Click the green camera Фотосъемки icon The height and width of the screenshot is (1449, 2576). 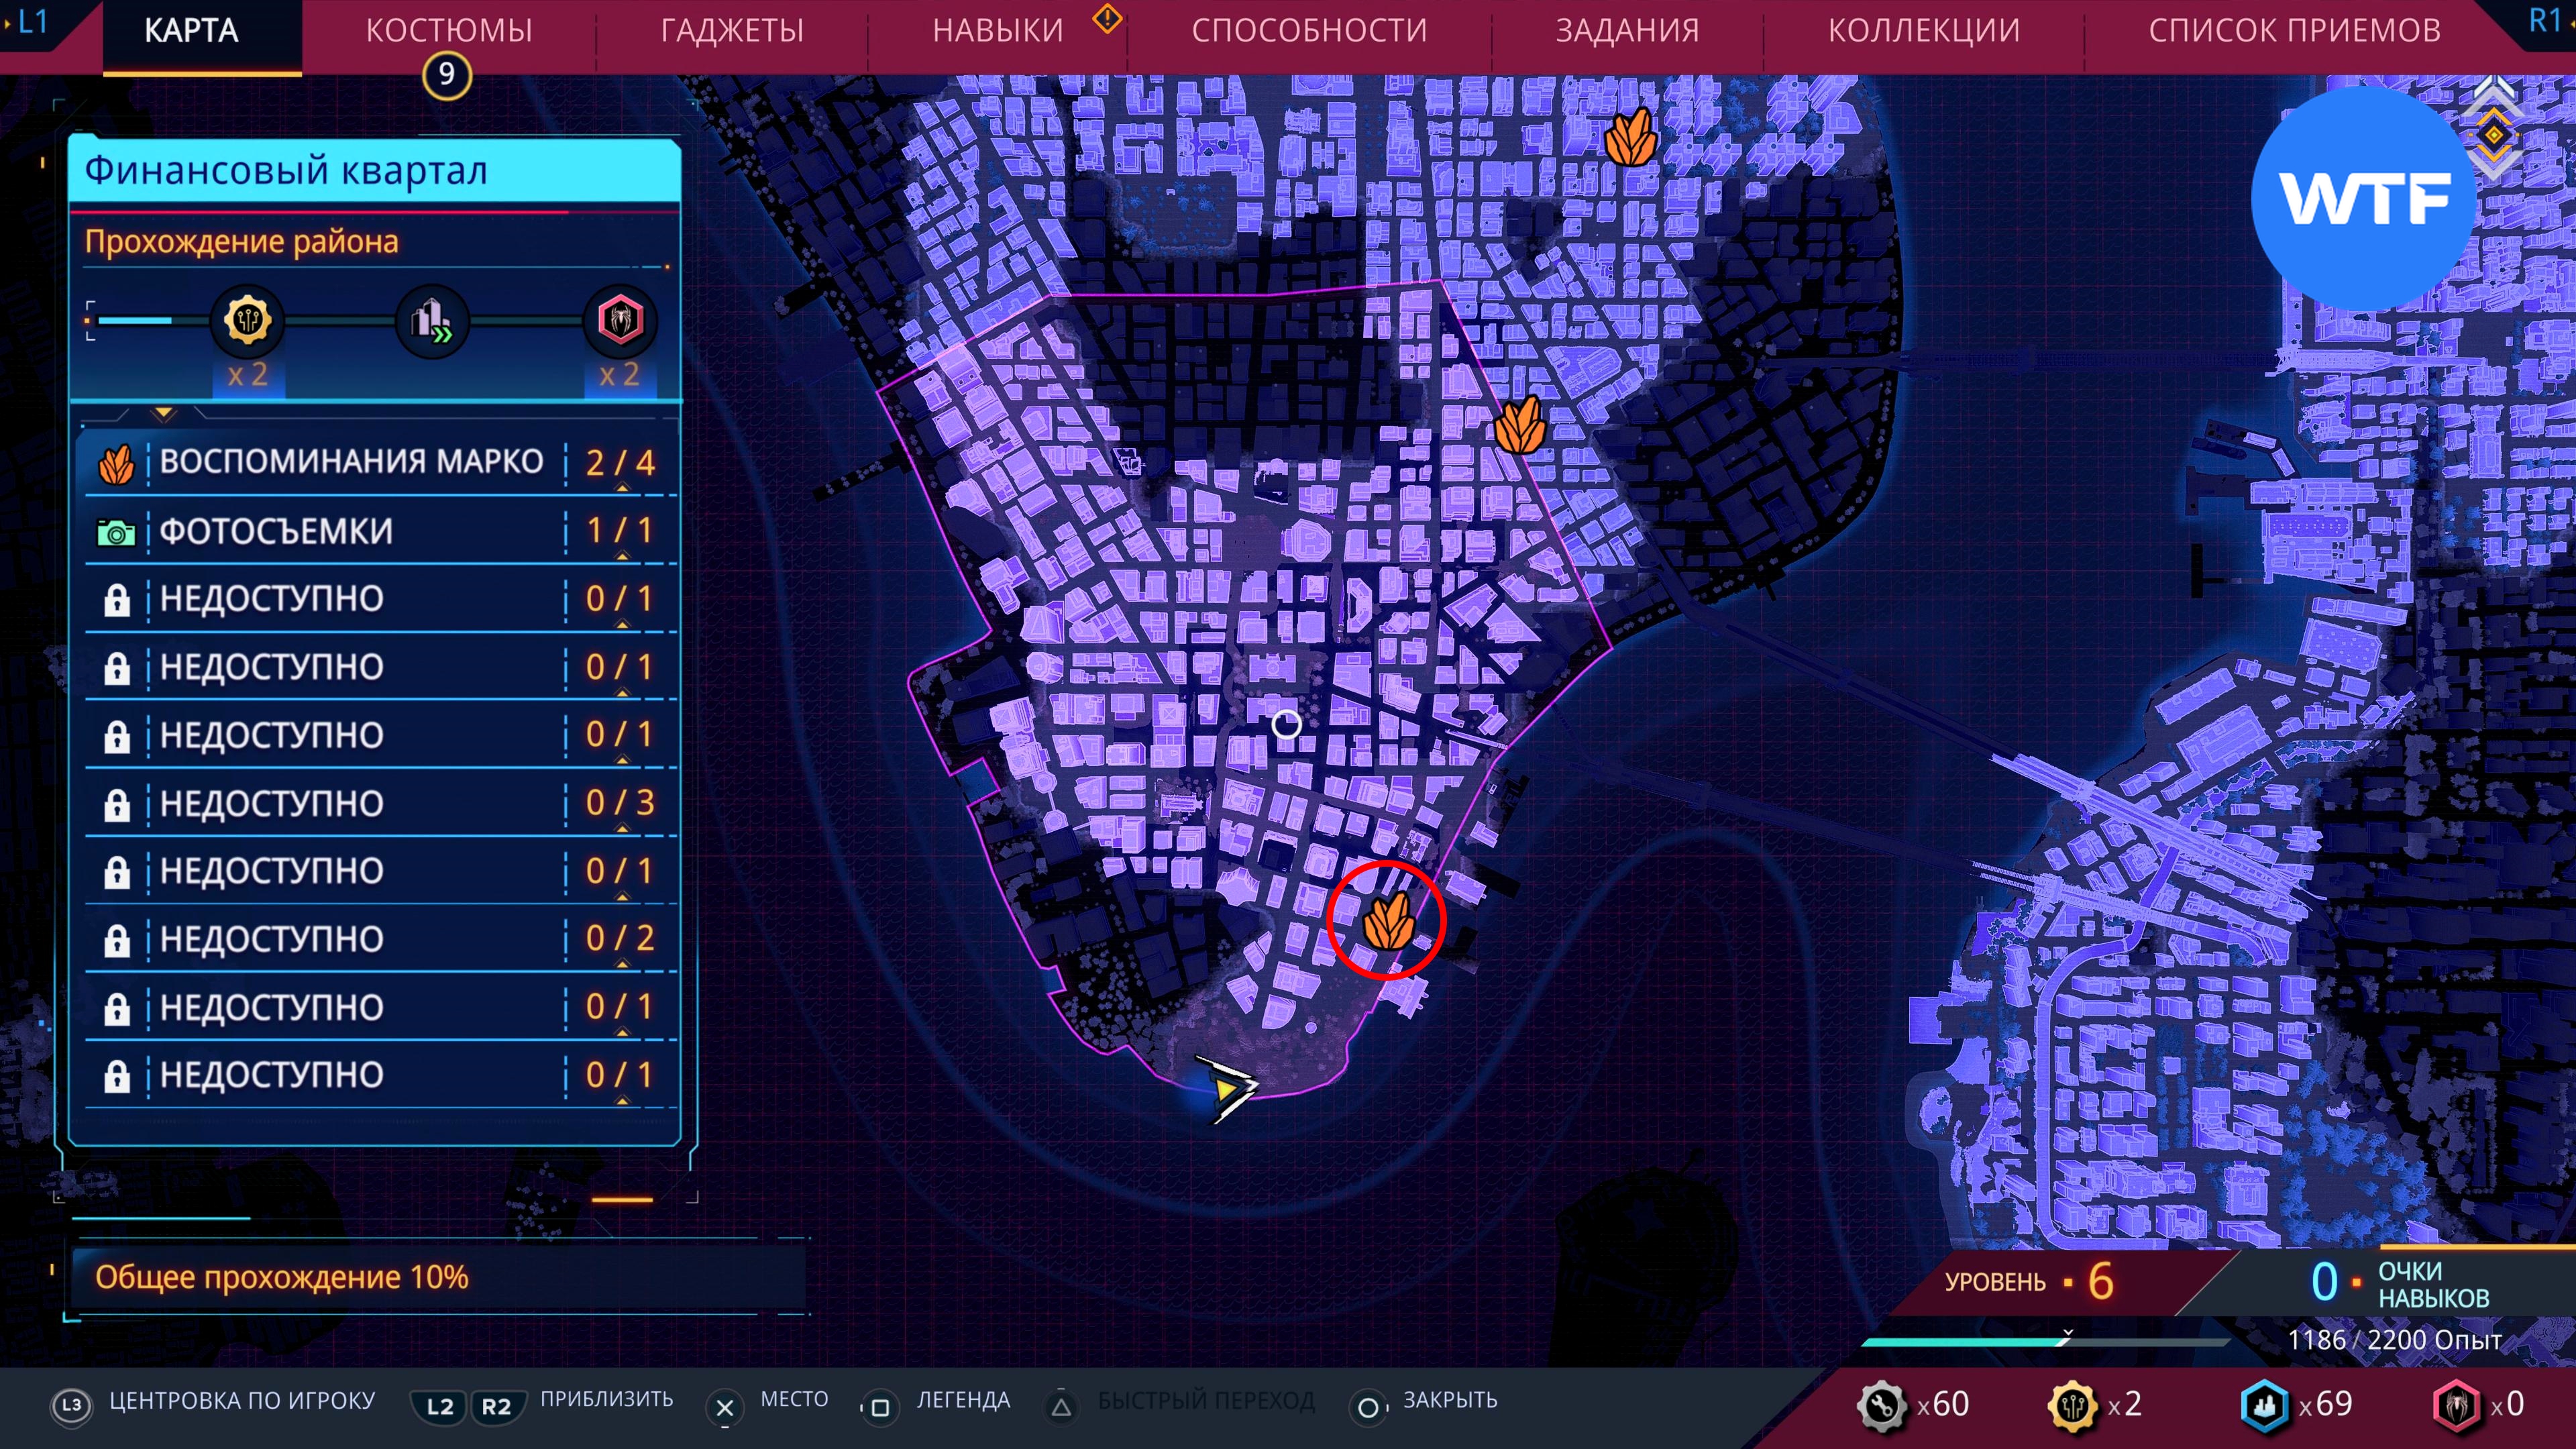coord(116,532)
